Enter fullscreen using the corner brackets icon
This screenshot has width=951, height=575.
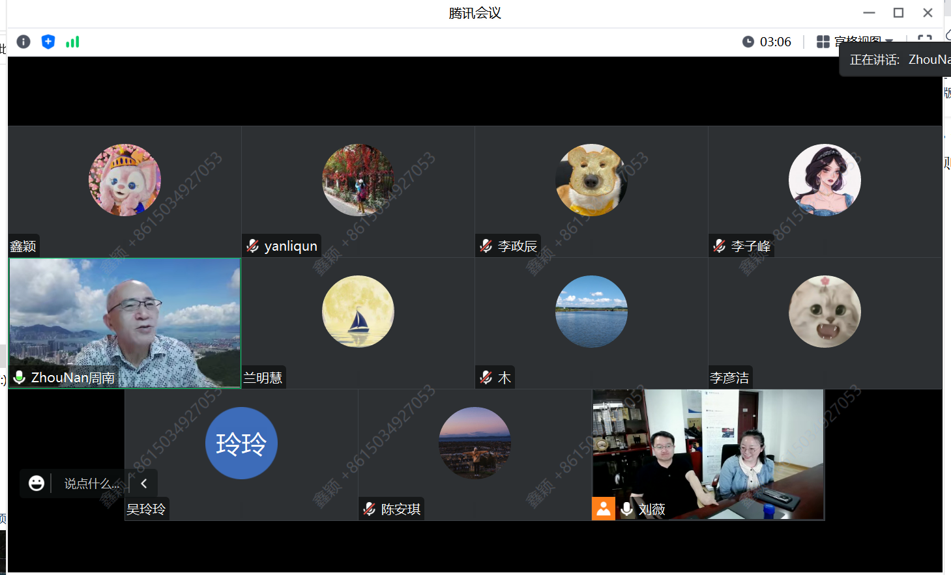tap(924, 38)
